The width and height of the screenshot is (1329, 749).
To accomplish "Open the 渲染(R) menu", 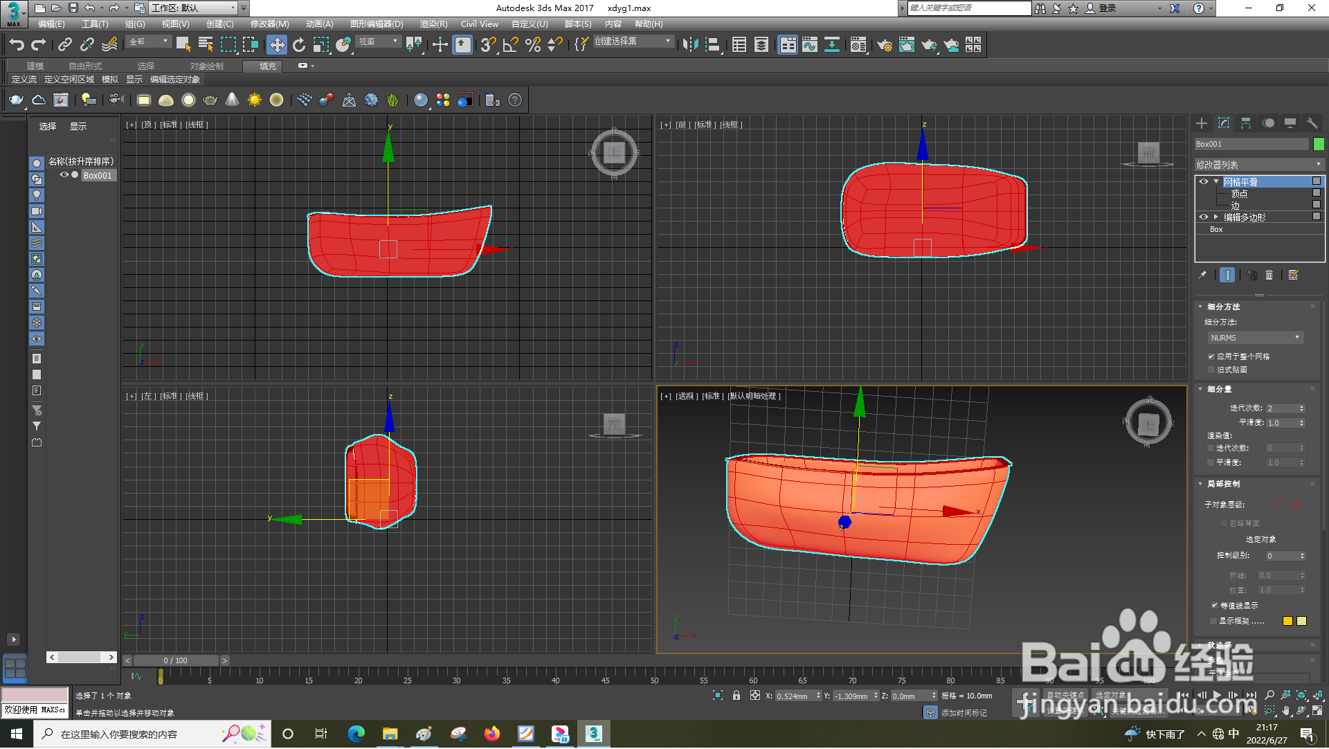I will pos(433,24).
